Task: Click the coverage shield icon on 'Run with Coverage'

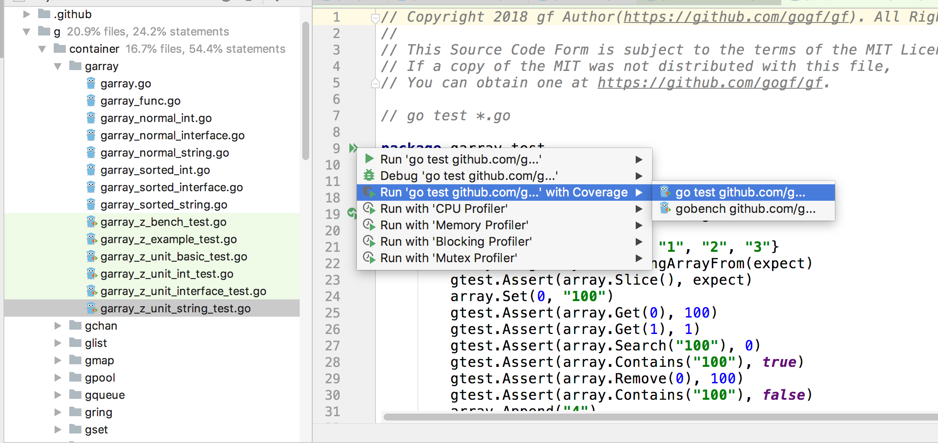Action: 369,192
